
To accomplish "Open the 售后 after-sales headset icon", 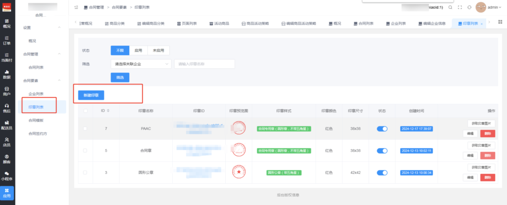I will pyautogui.click(x=7, y=108).
